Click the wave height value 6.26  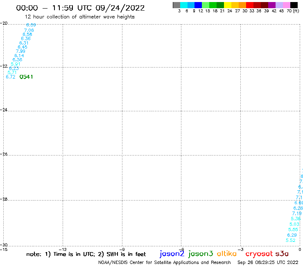[x=298, y=208]
